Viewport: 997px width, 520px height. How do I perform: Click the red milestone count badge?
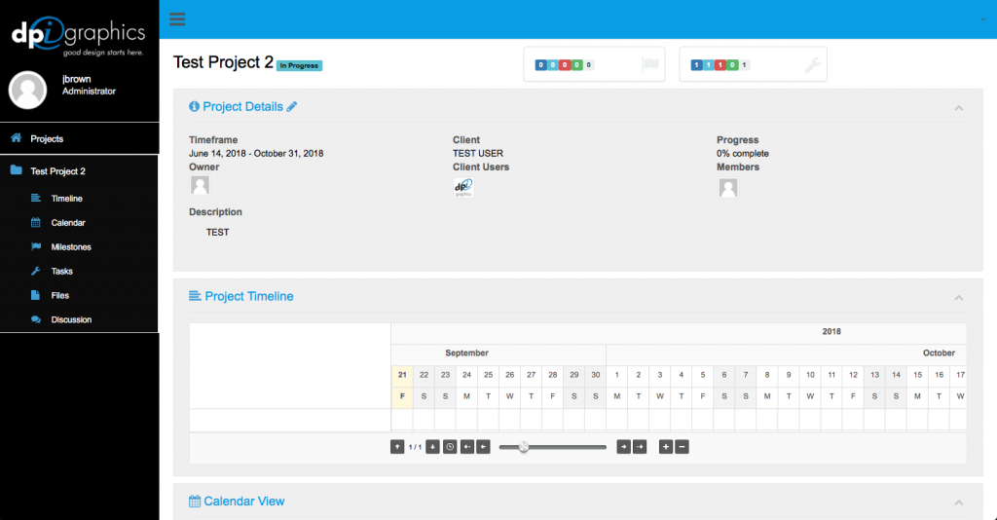click(x=565, y=65)
